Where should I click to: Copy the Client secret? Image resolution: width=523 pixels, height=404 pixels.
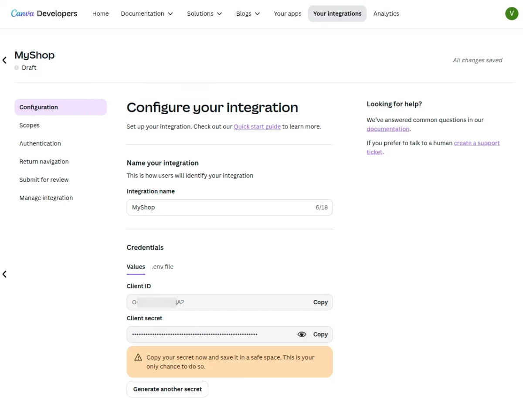pos(320,334)
